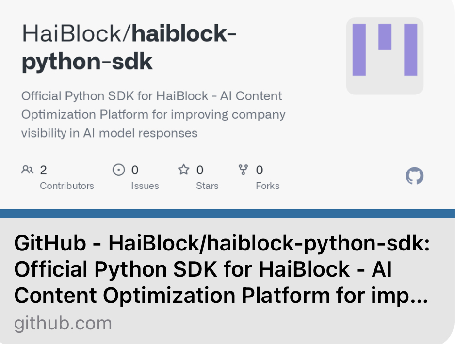Screen dimensions: 455x344
Task: Click the GitHub Octocat logo
Action: coord(414,176)
